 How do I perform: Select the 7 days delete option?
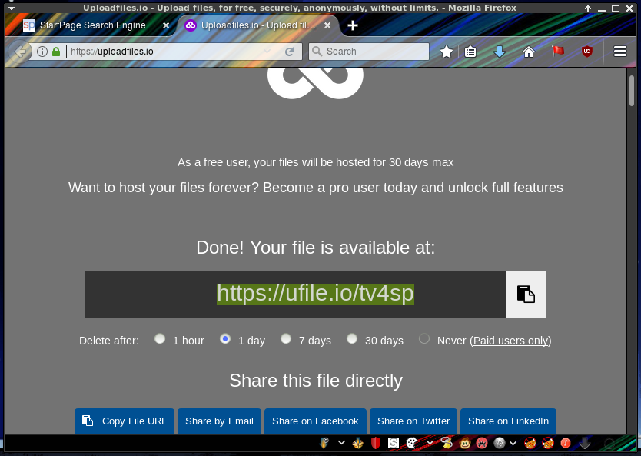[x=286, y=338]
